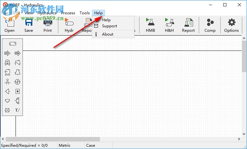Select the check valve tool
This screenshot has height=149, width=247.
(x=17, y=63)
